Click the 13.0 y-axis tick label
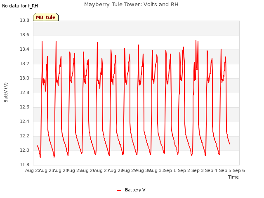Image resolution: width=264 pixels, height=198 pixels. tap(25, 78)
